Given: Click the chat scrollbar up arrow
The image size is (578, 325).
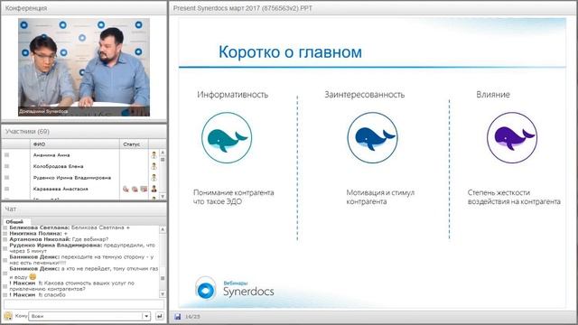Looking at the screenshot, I should pos(163,229).
